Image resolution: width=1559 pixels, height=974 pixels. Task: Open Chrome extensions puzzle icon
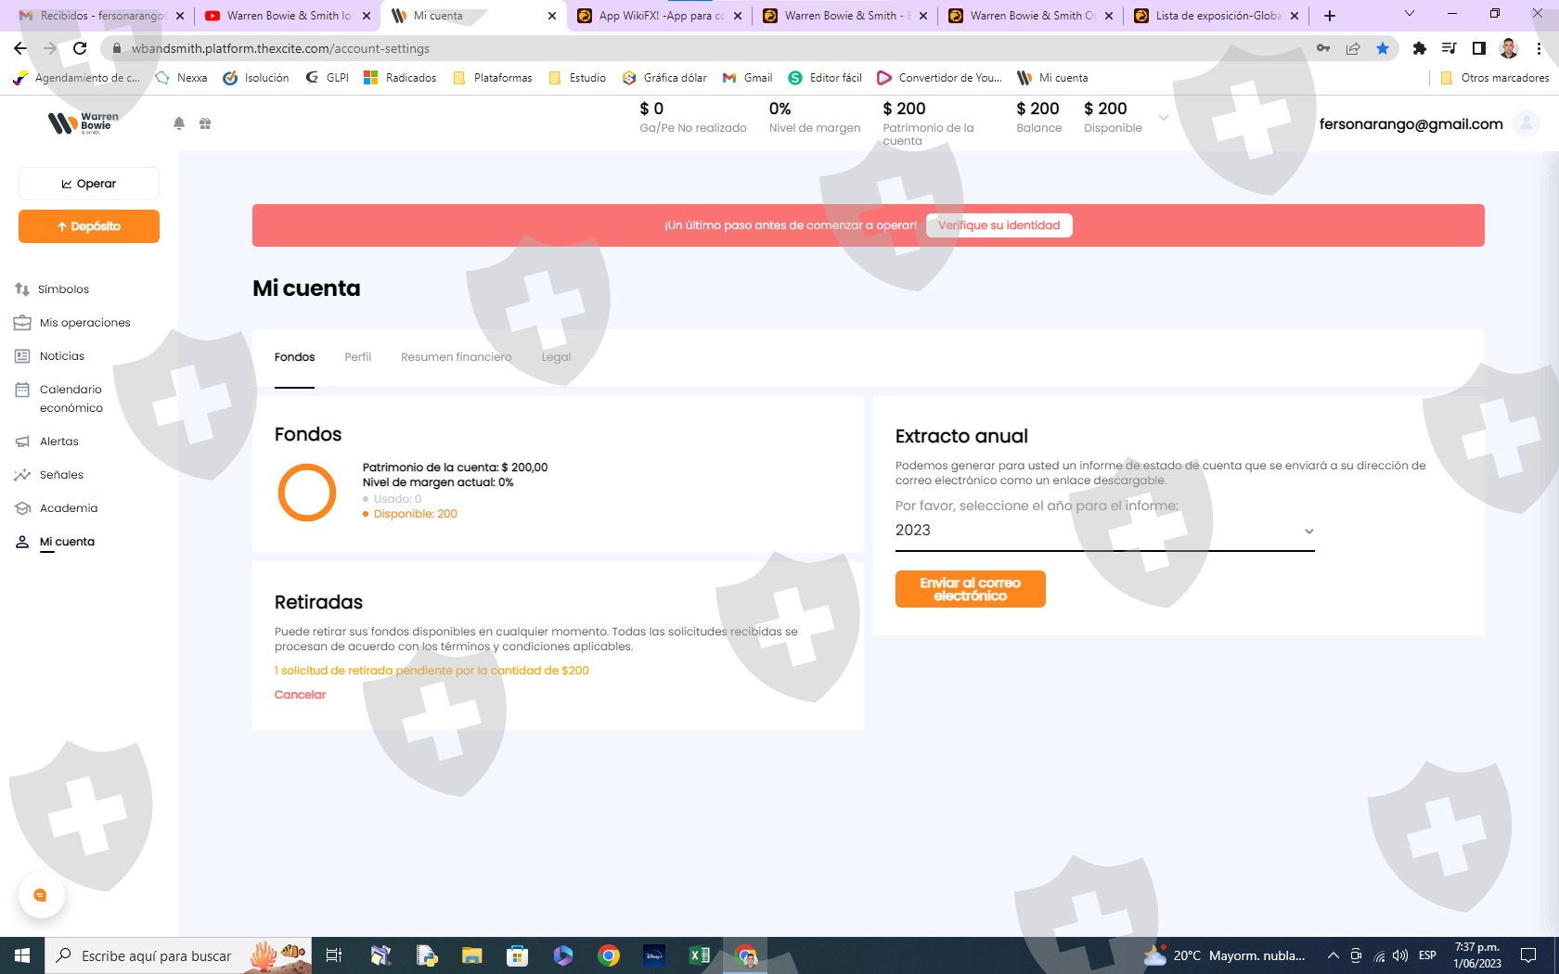(1419, 48)
